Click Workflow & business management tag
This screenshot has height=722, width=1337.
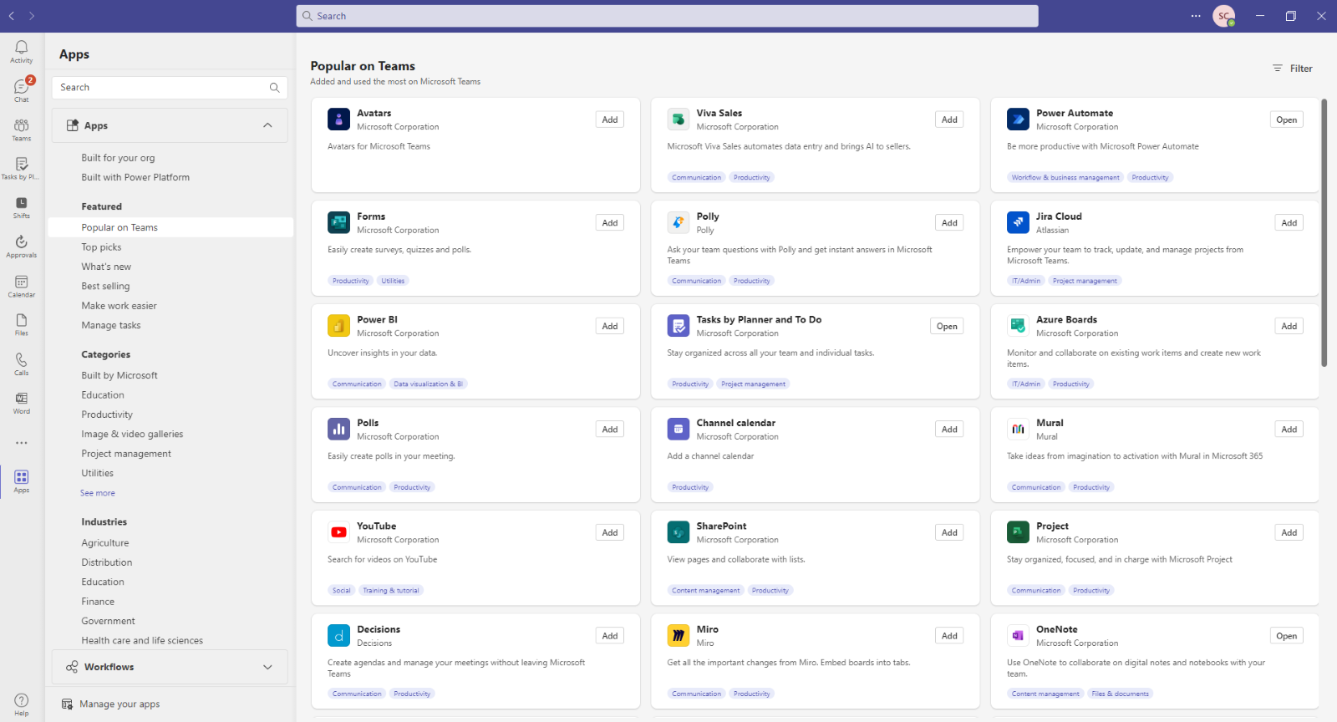pyautogui.click(x=1065, y=177)
